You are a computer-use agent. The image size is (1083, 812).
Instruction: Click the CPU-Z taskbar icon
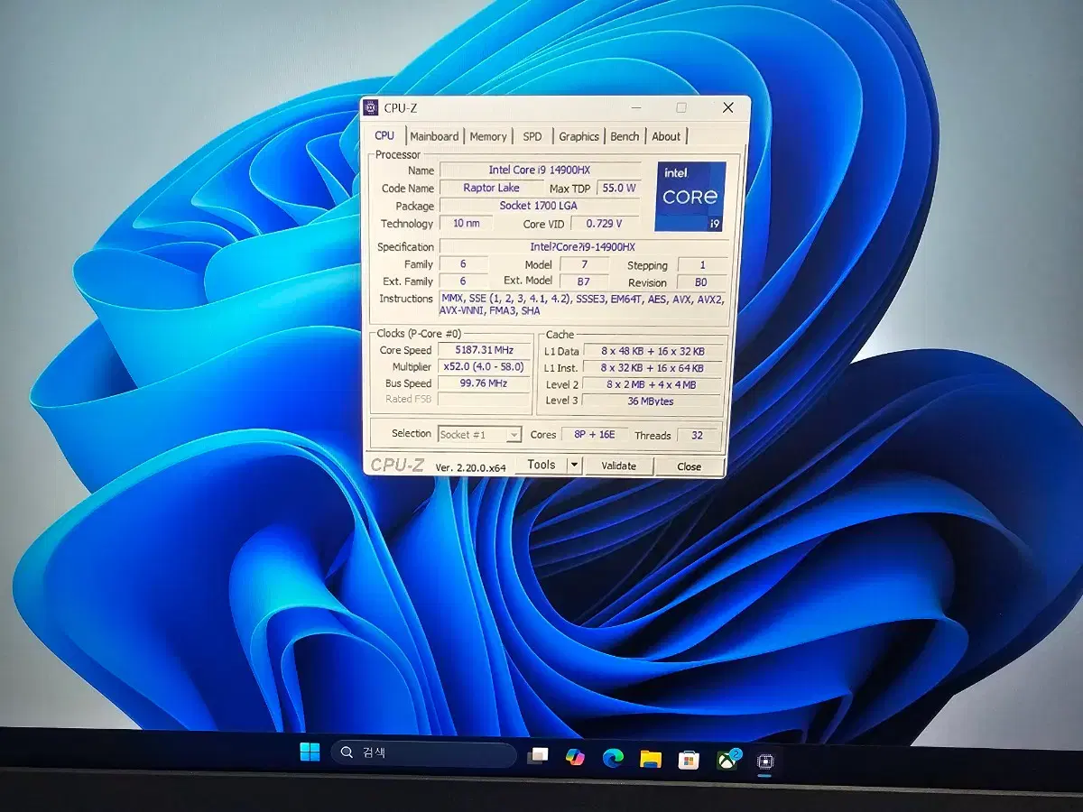764,761
